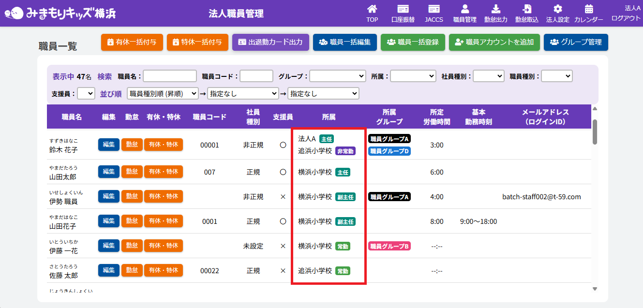Open the 職員種別順 (昇順) sort dropdown

(163, 93)
